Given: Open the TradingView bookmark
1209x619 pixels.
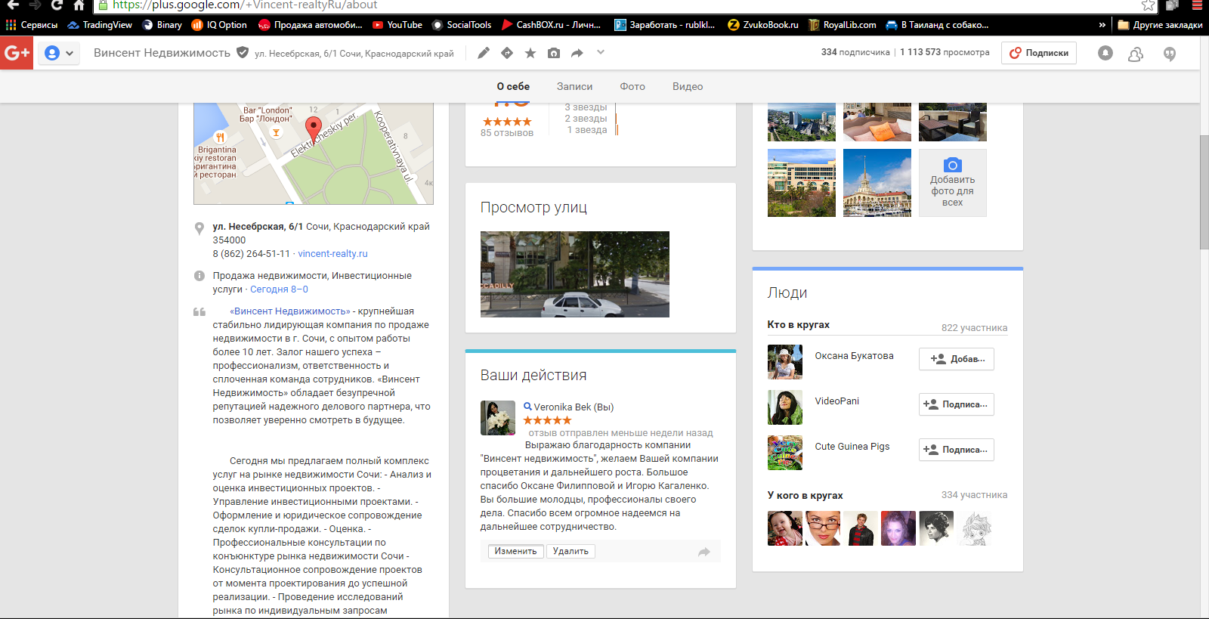Looking at the screenshot, I should coord(100,25).
